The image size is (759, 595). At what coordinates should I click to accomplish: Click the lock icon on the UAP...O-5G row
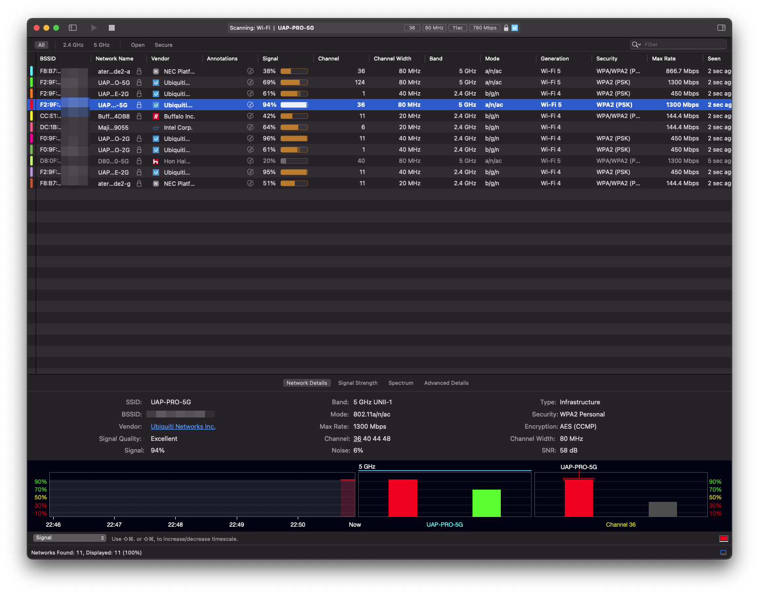tap(139, 82)
